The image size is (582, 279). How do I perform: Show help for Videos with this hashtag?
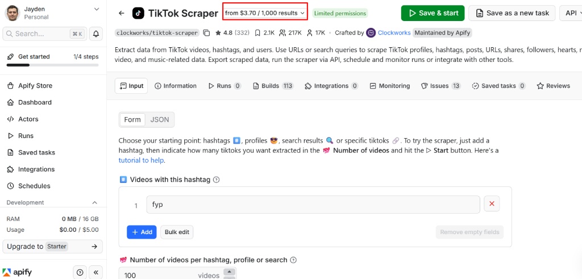click(x=217, y=180)
